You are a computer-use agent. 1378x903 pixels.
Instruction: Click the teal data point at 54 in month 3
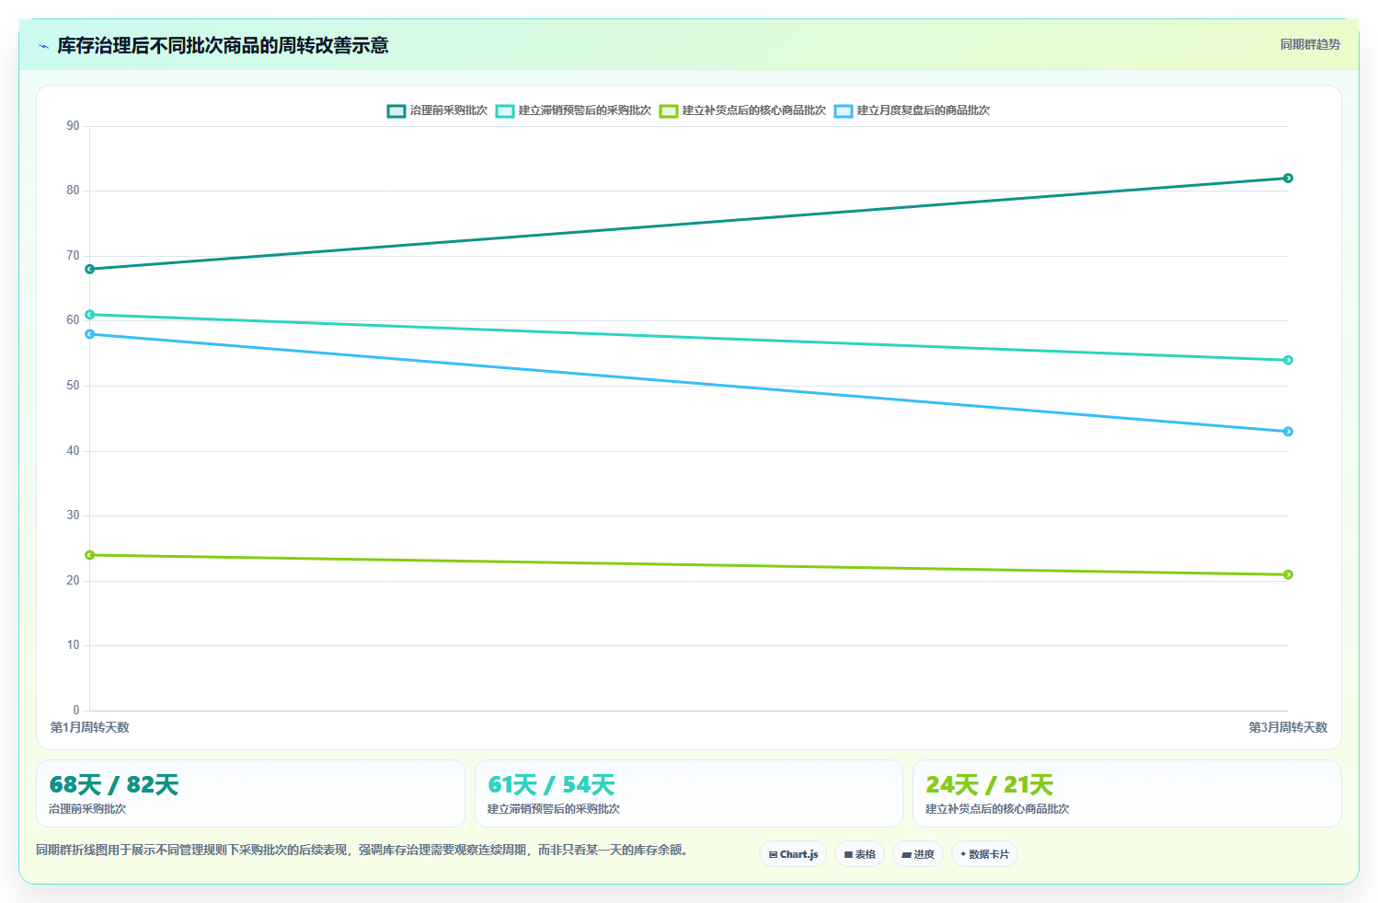(1288, 360)
